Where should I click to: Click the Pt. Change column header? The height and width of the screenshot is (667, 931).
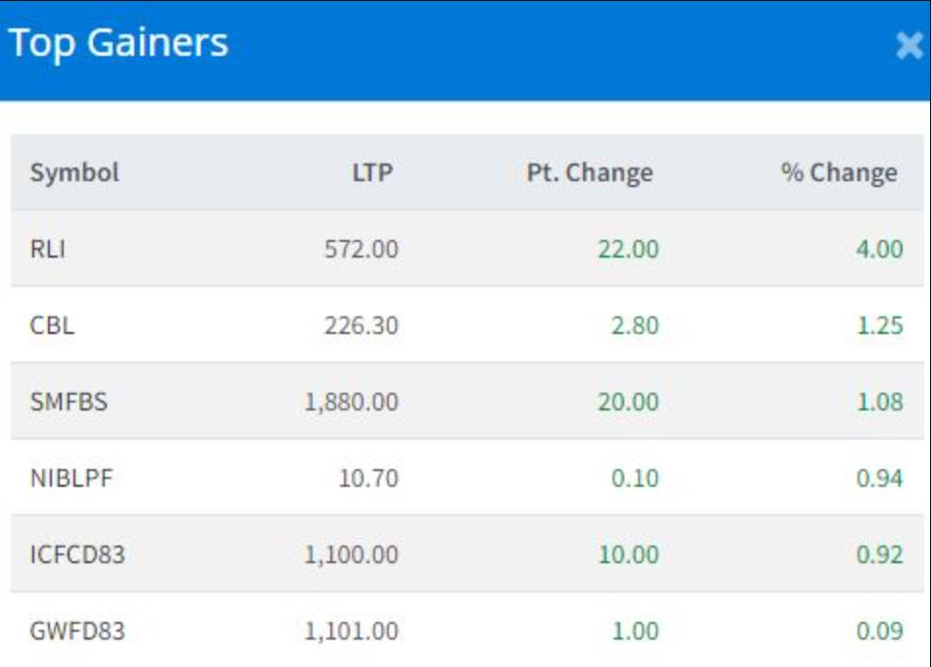(589, 173)
